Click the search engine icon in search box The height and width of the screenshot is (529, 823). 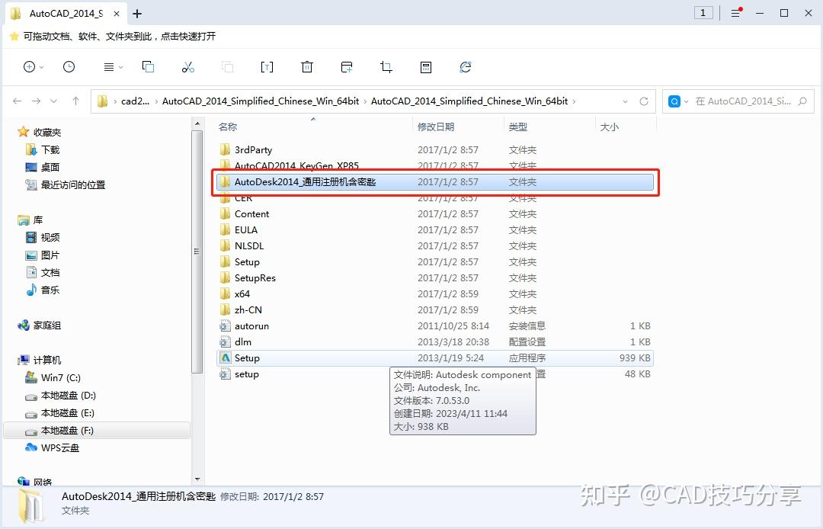(674, 101)
